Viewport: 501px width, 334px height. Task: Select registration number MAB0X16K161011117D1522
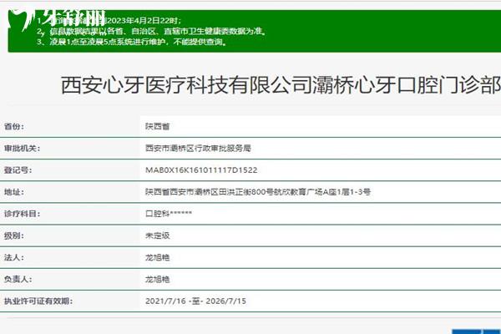[201, 170]
